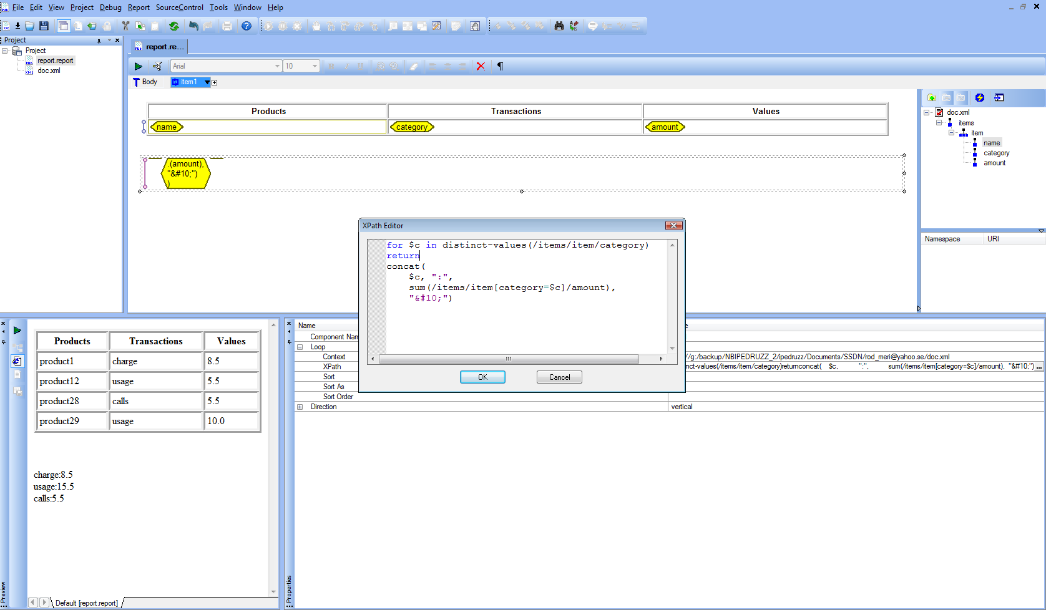
Task: Click the yellow expression hexagon in design area
Action: click(x=186, y=173)
